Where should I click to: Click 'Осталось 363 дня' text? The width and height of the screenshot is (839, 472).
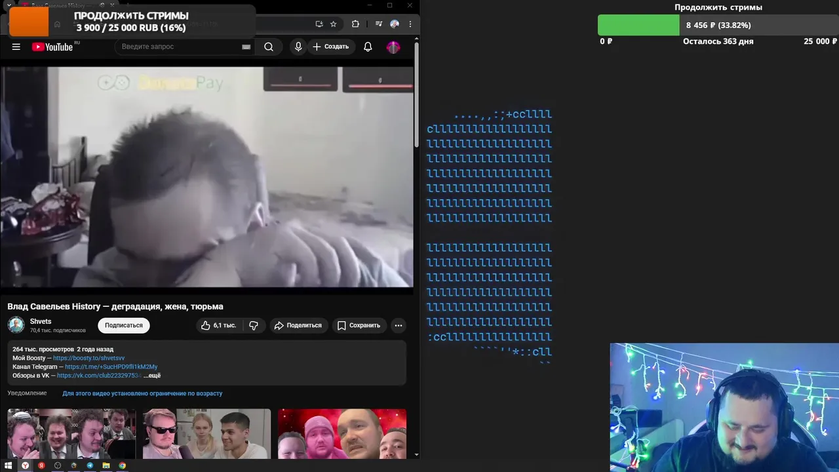point(718,41)
